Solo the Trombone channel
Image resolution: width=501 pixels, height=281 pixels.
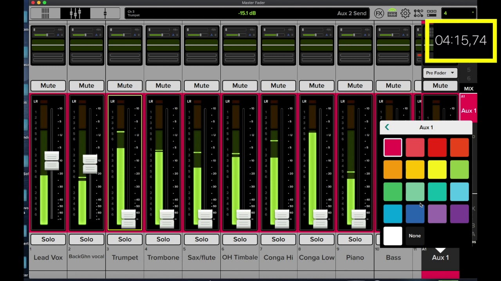click(163, 239)
